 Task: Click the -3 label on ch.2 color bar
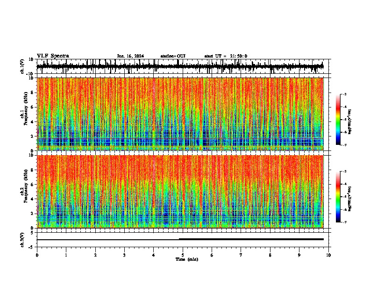pos(344,172)
